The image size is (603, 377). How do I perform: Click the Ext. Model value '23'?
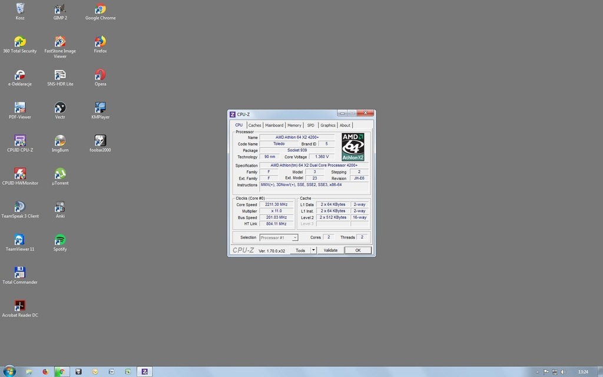[314, 178]
